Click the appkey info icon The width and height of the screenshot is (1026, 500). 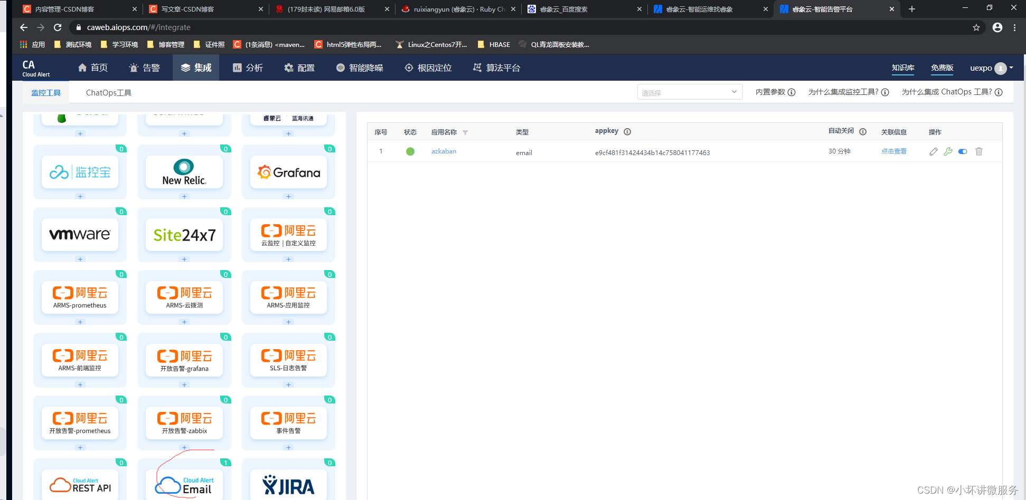click(627, 132)
